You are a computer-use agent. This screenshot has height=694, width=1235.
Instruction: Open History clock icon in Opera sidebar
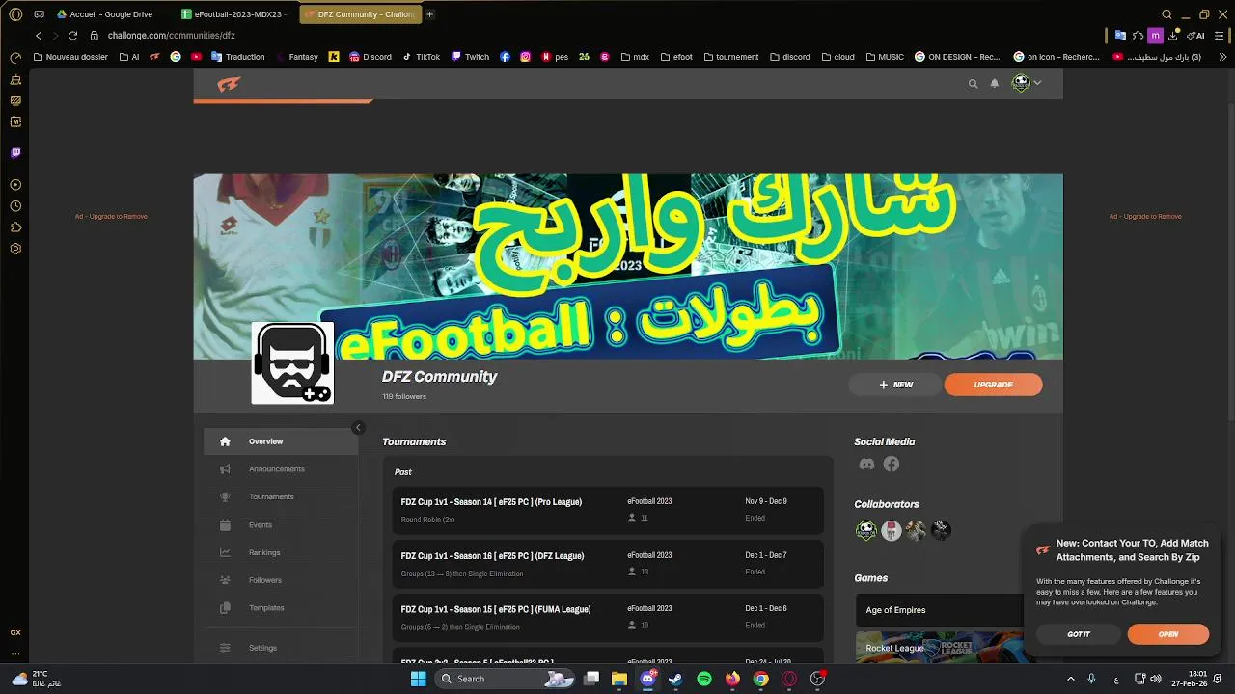point(15,206)
